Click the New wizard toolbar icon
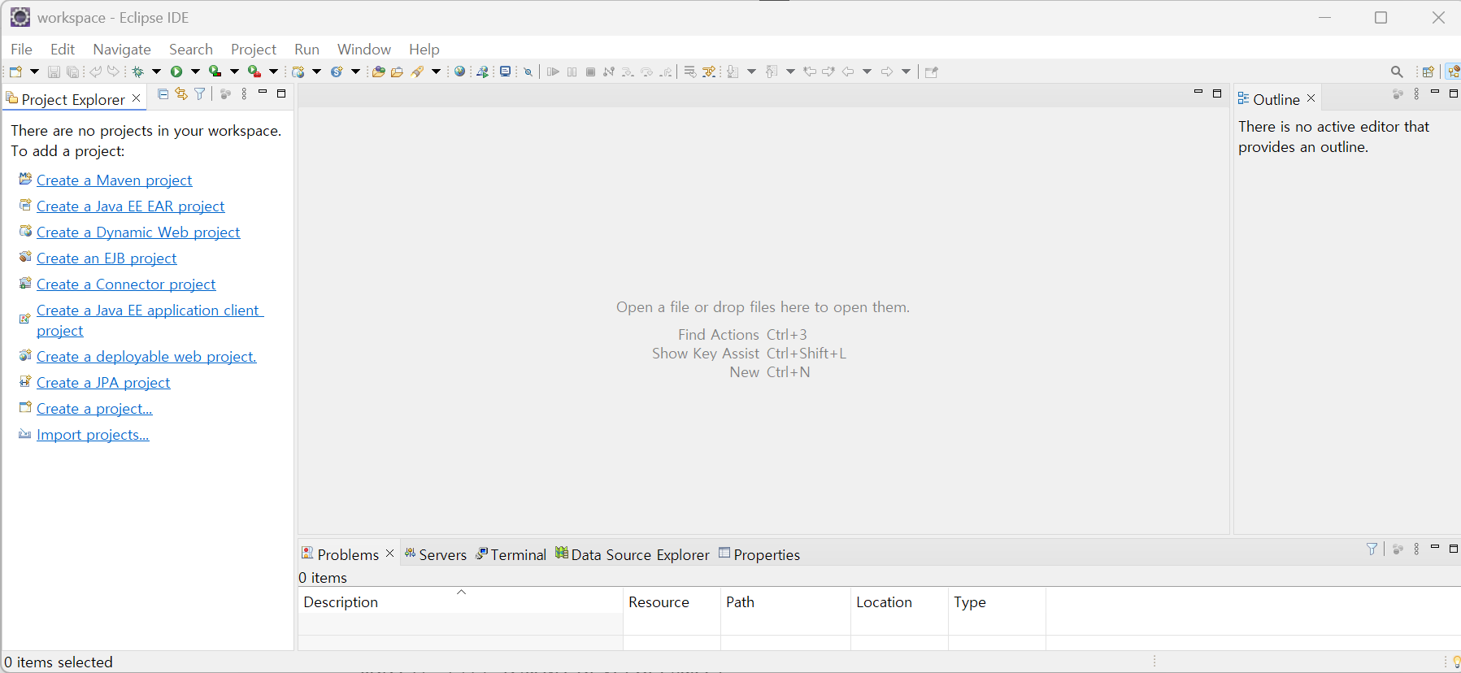This screenshot has height=673, width=1461. pyautogui.click(x=15, y=72)
